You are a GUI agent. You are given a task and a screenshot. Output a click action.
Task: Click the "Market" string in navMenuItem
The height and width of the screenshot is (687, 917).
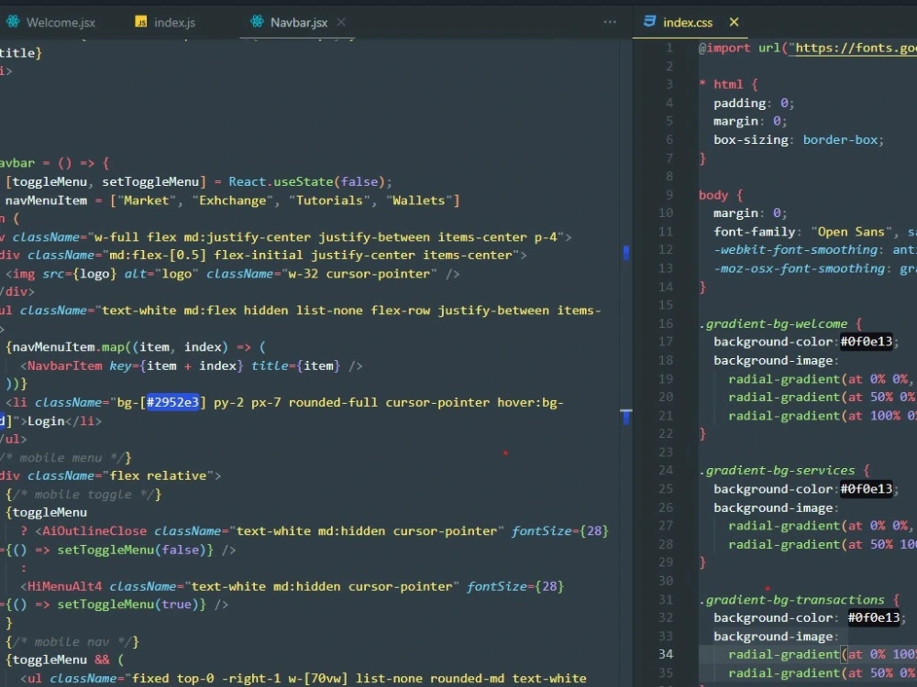pyautogui.click(x=146, y=201)
